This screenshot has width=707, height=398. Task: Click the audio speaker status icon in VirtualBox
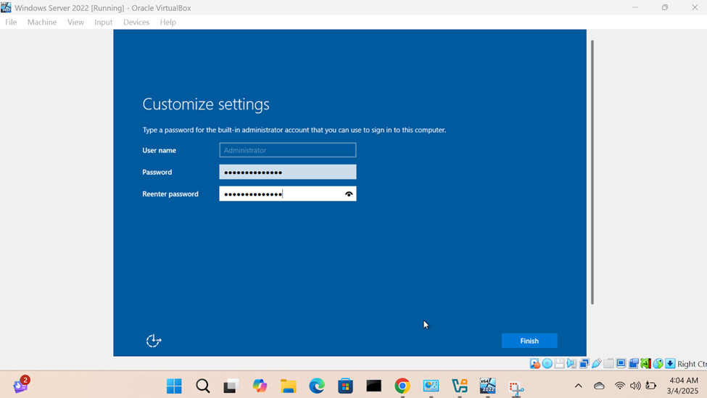[x=571, y=363]
